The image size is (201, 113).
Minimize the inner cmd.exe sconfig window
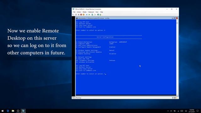pos(172,18)
